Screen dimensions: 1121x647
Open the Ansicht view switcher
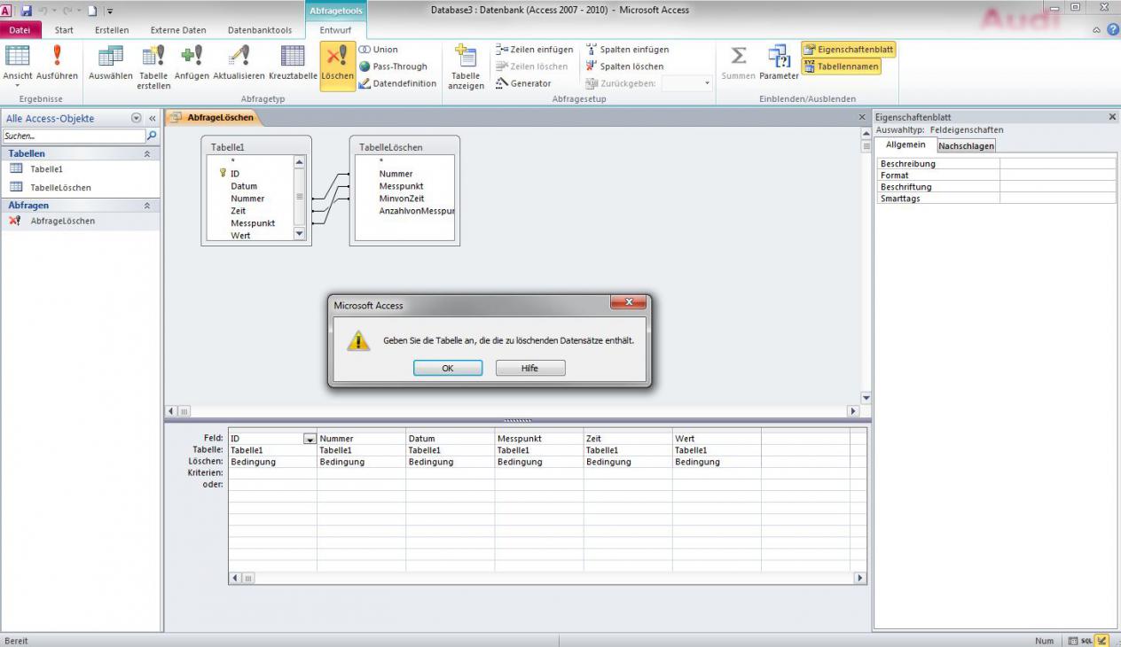click(18, 66)
